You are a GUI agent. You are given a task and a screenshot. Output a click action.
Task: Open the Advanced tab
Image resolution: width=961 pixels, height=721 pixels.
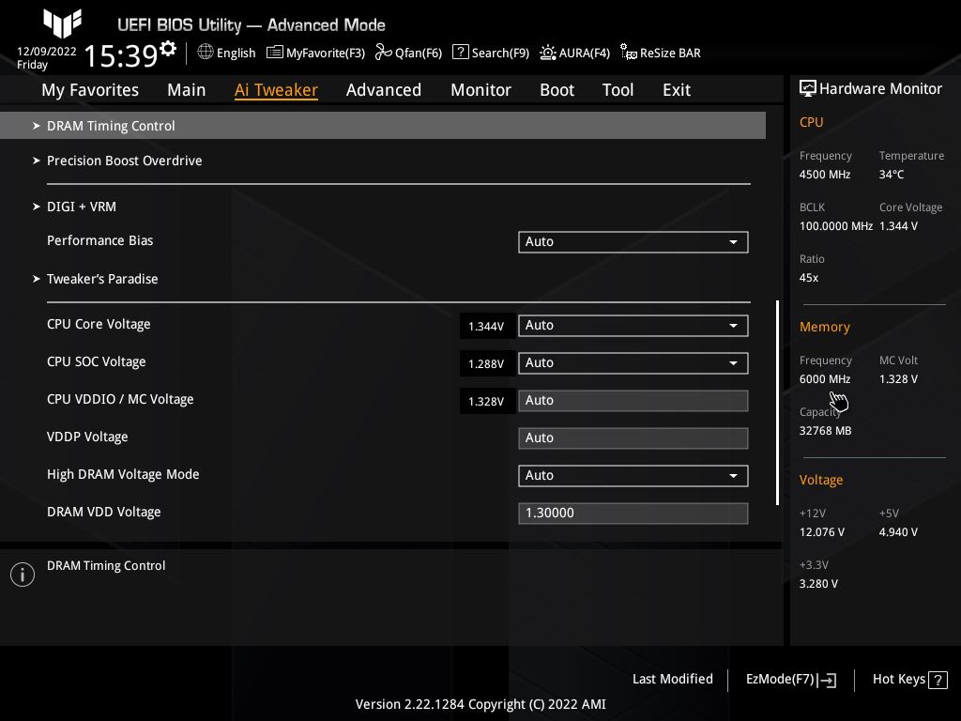pos(384,90)
